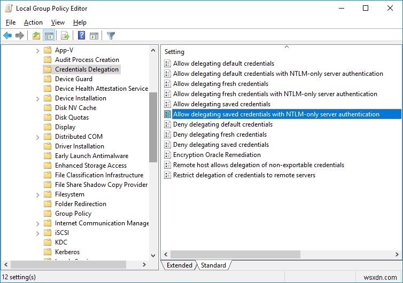Click the policy icon of Deny delegating default credentials
Image resolution: width=403 pixels, height=283 pixels.
(x=168, y=124)
